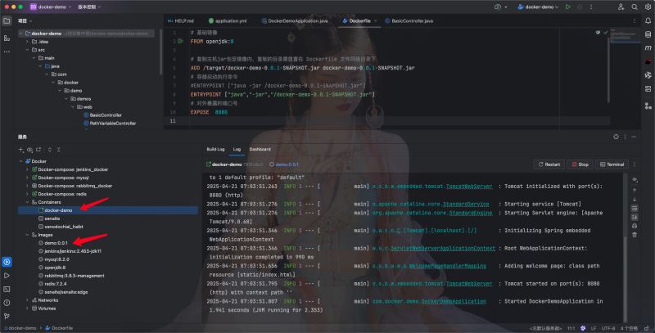Select the Log tab
Image resolution: width=655 pixels, height=333 pixels.
237,150
